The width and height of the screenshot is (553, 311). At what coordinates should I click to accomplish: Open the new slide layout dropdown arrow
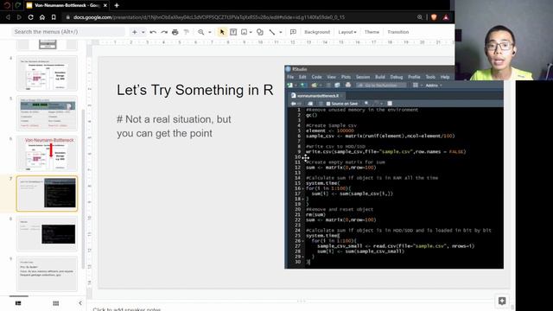coord(143,32)
